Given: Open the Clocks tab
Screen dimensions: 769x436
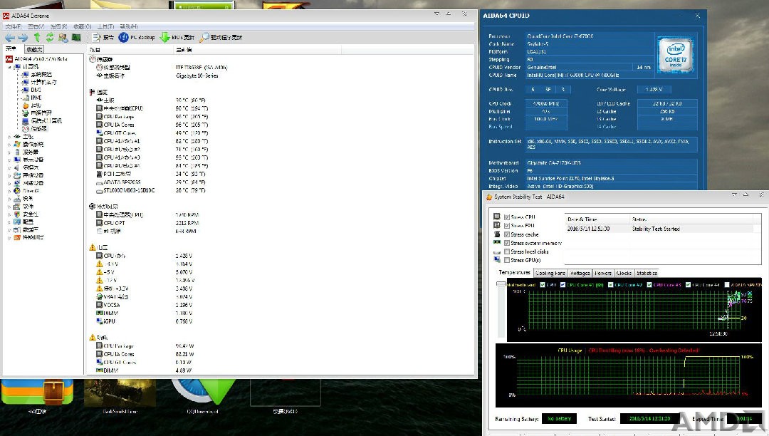Looking at the screenshot, I should click(624, 273).
